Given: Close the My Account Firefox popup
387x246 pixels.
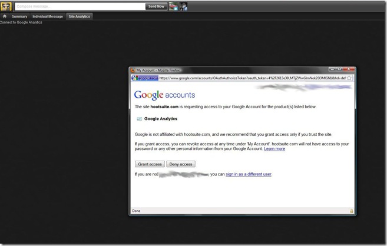Looking at the screenshot, I should [x=349, y=69].
